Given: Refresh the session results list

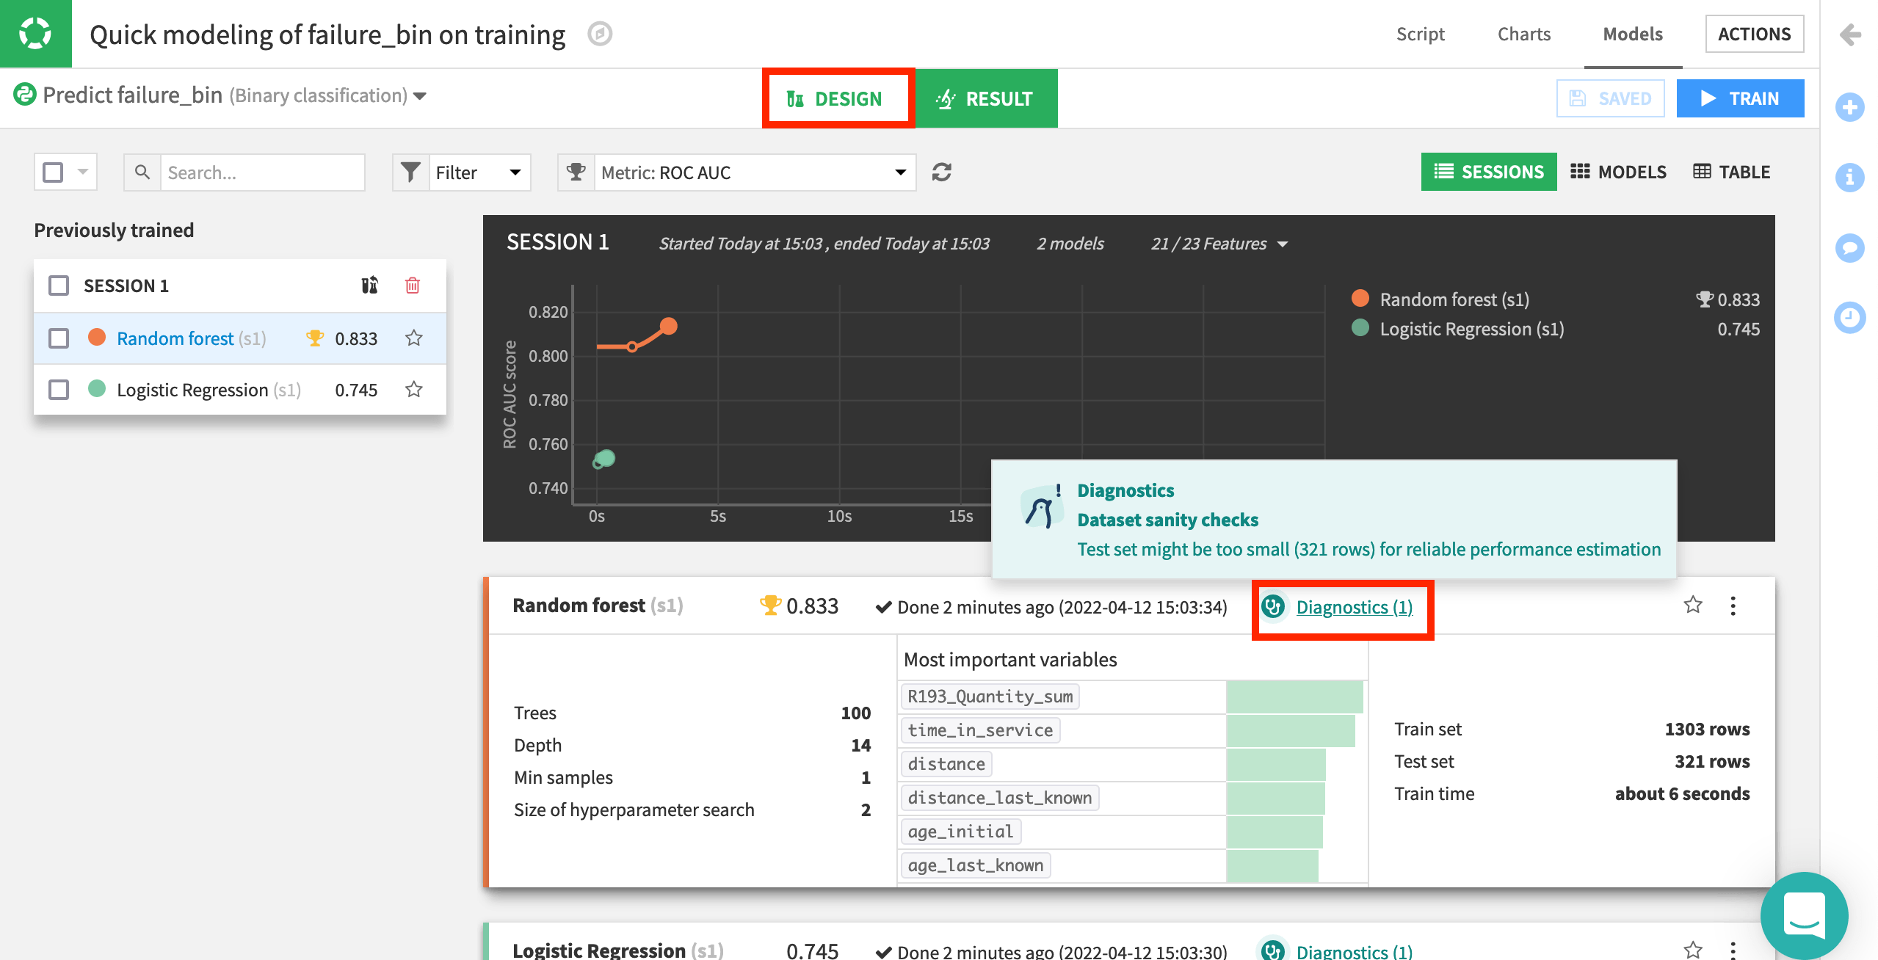Looking at the screenshot, I should pyautogui.click(x=942, y=172).
